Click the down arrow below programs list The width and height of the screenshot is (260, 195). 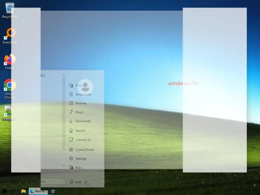tap(64, 166)
